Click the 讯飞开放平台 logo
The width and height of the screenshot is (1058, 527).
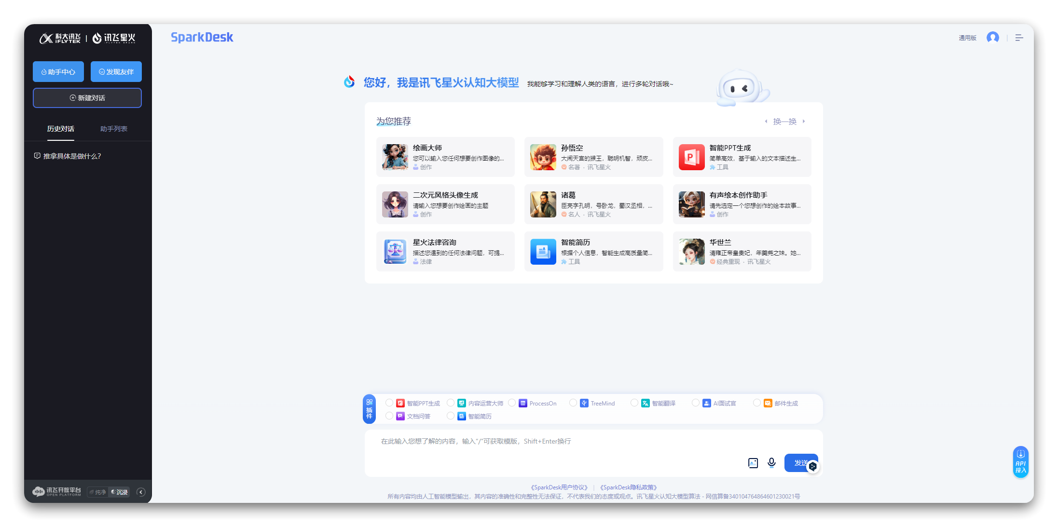56,492
